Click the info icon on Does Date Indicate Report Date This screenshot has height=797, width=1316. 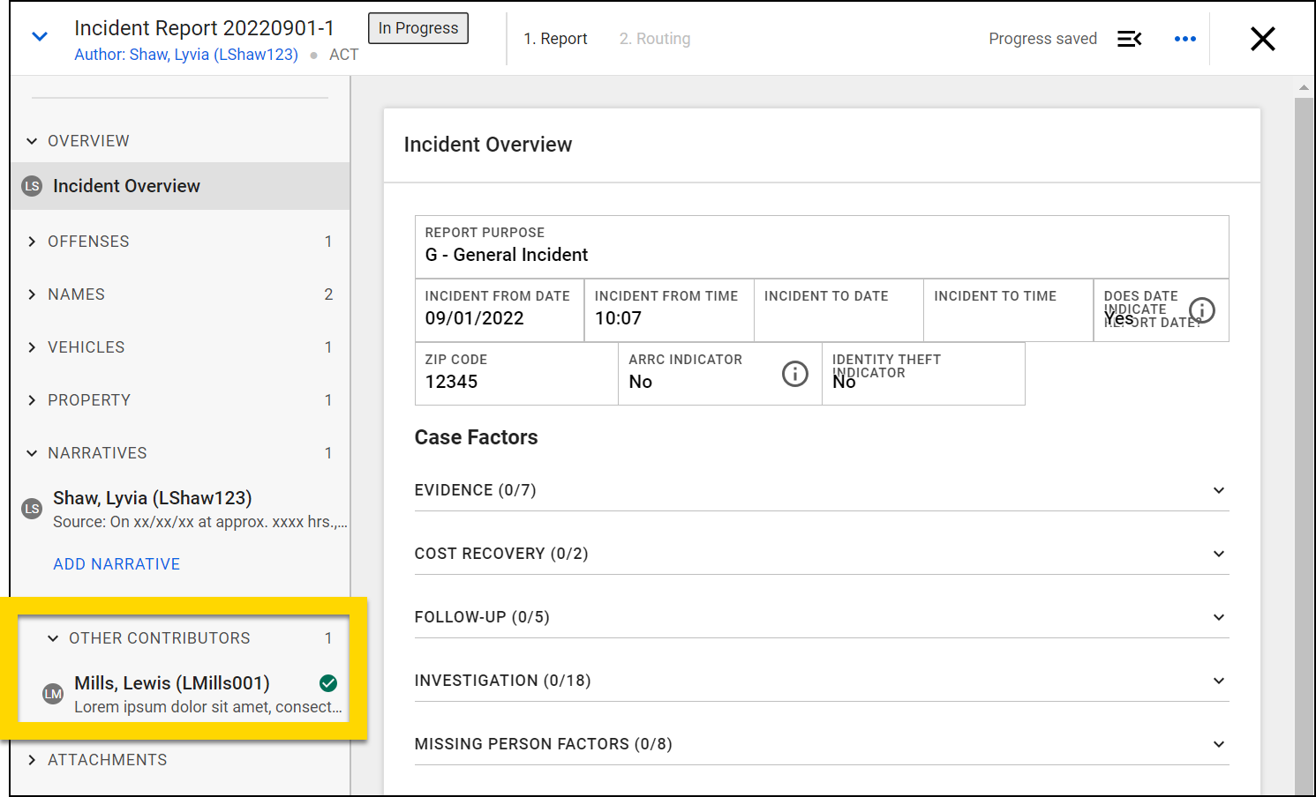(1201, 310)
